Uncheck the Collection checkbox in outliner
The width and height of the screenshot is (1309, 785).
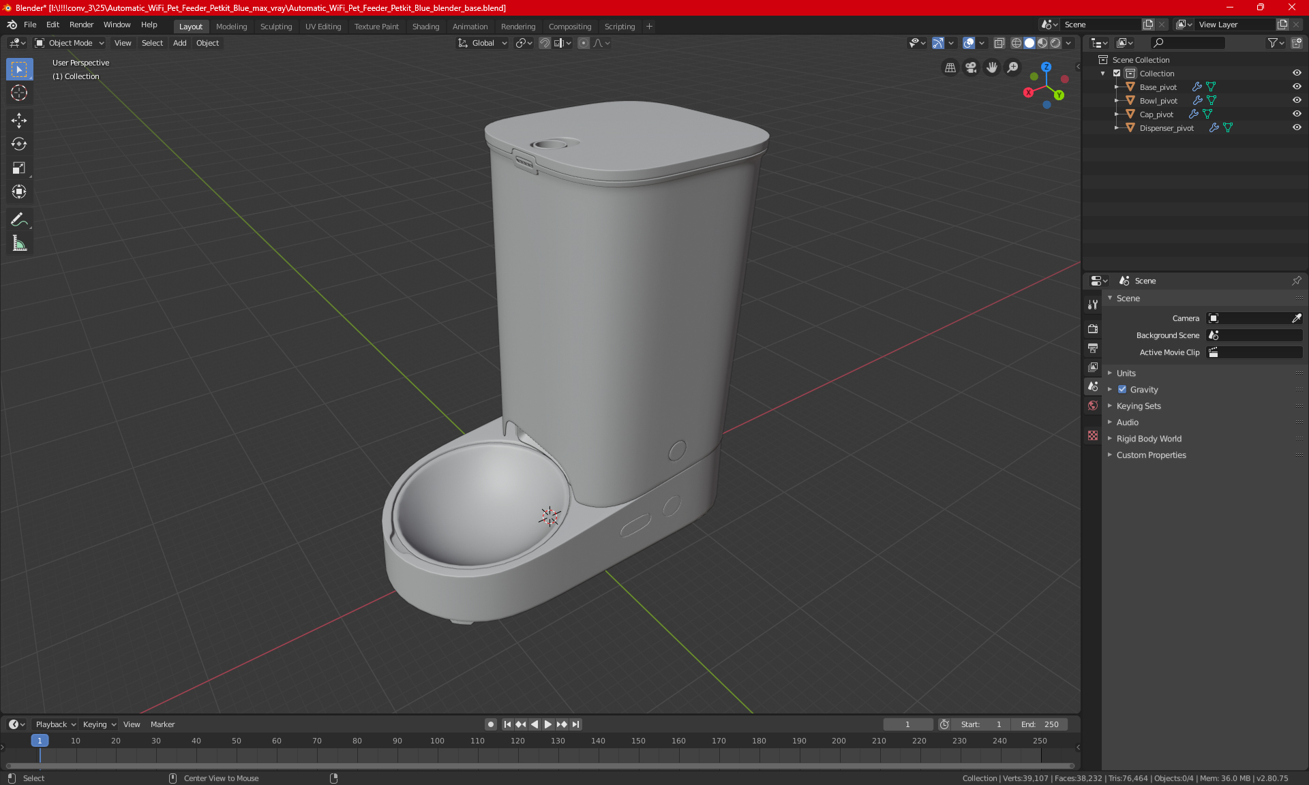[1117, 73]
